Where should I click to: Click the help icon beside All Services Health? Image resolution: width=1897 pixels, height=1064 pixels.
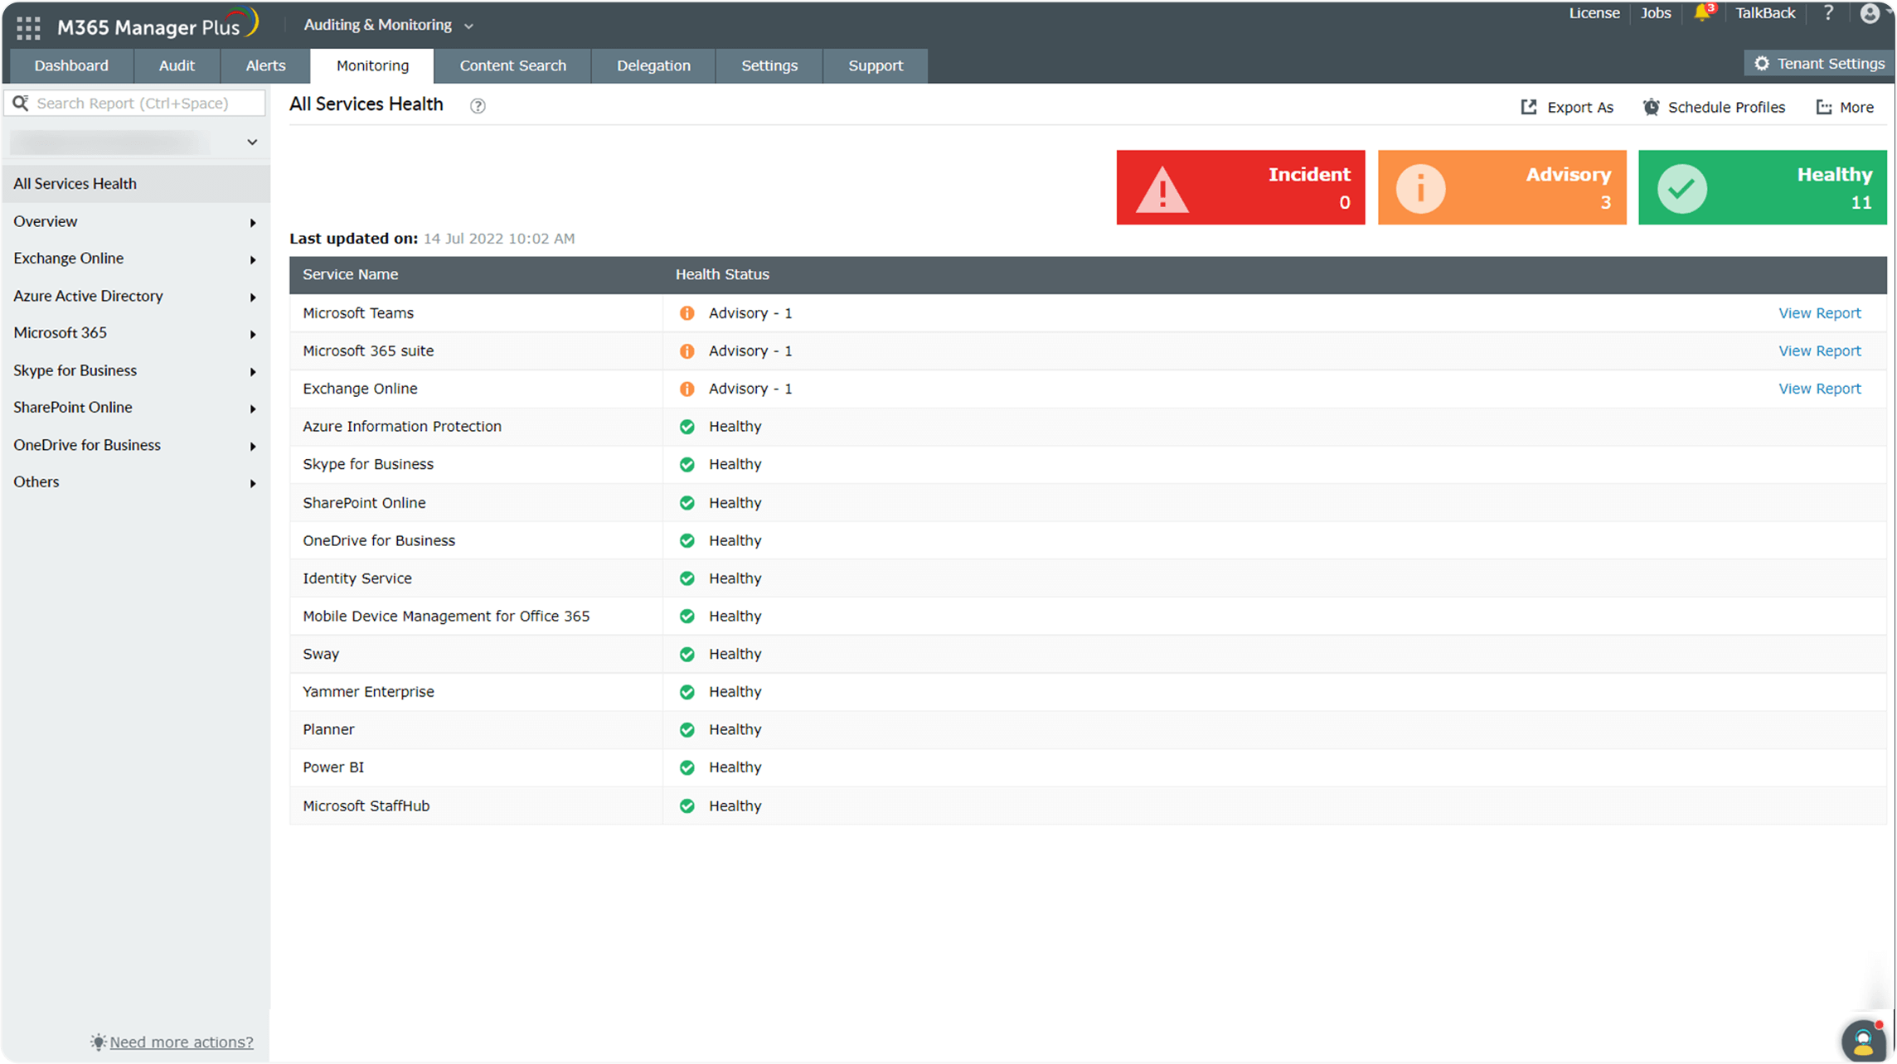pos(478,105)
